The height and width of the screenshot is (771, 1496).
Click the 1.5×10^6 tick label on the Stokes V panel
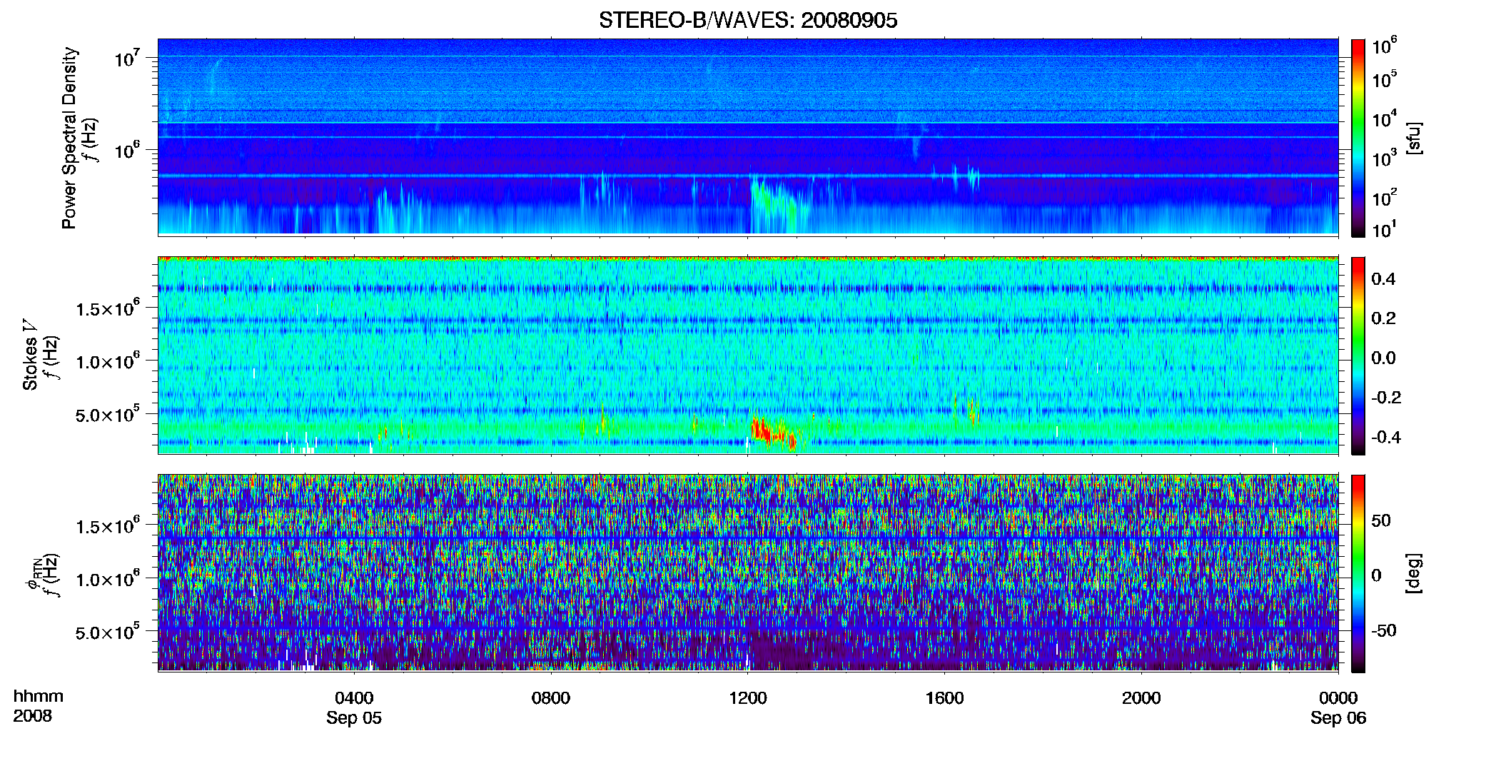(x=108, y=308)
